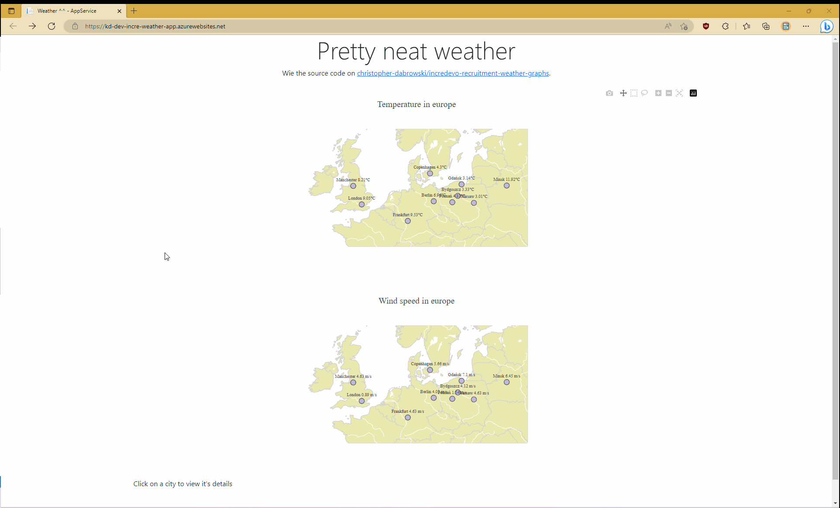Viewport: 840px width, 508px height.
Task: Select Manchester marker on temperature map
Action: point(353,186)
